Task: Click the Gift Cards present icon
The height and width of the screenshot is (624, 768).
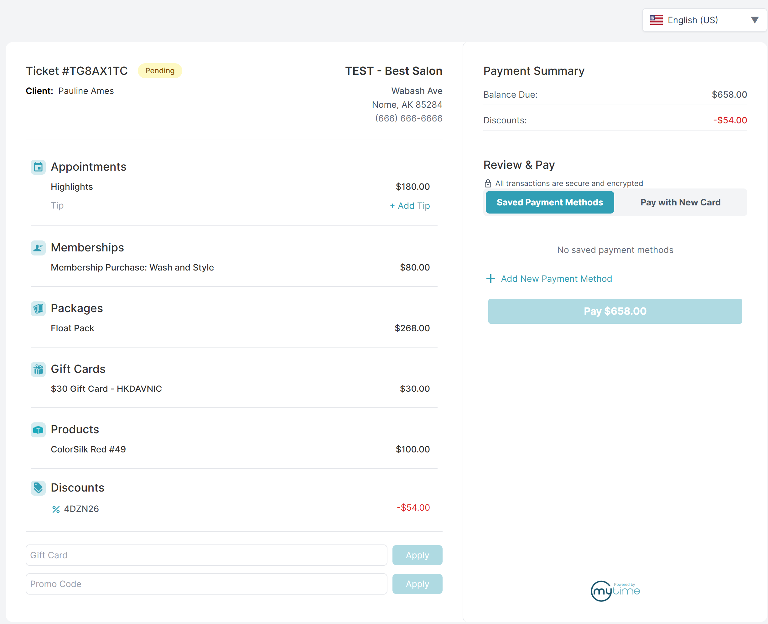Action: (x=38, y=369)
